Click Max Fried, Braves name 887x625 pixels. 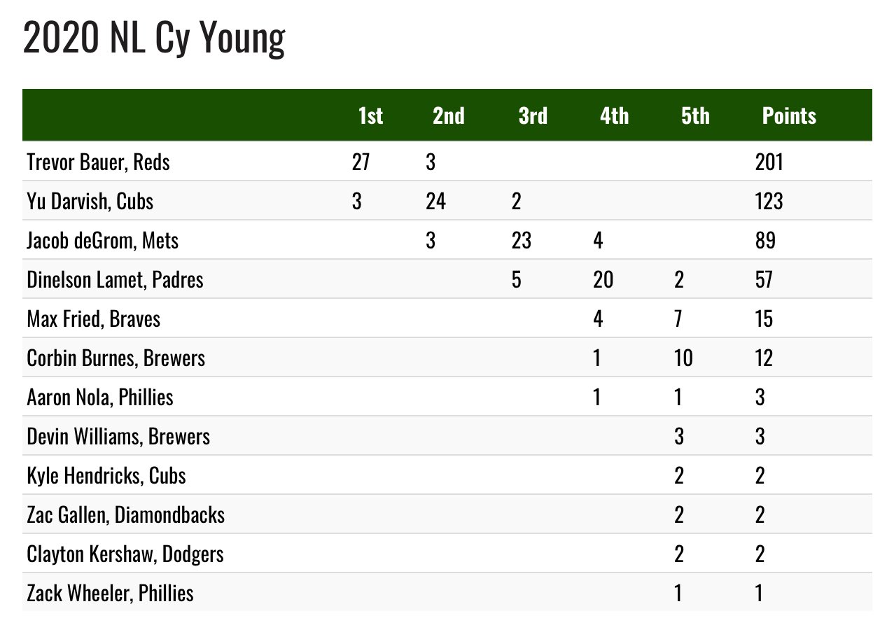pyautogui.click(x=93, y=319)
